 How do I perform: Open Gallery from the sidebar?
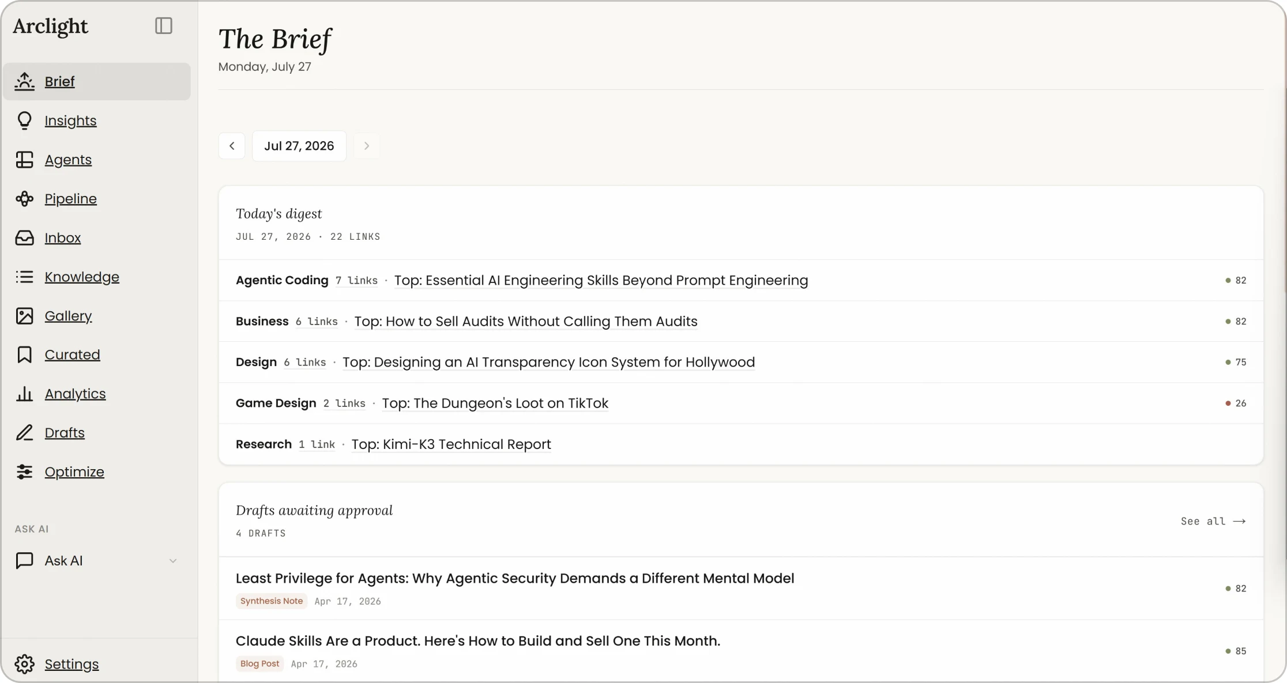[68, 316]
